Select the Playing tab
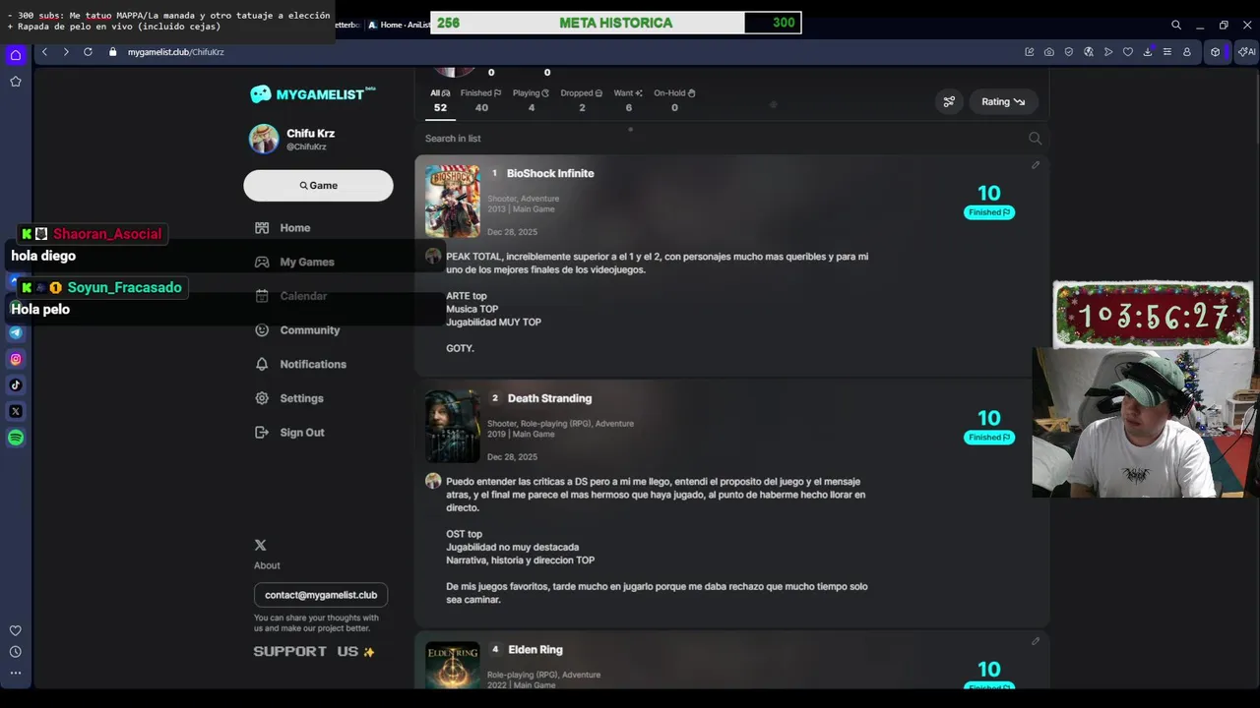 (x=532, y=100)
